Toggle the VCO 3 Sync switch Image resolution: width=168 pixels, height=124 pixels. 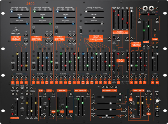pos(57,31)
